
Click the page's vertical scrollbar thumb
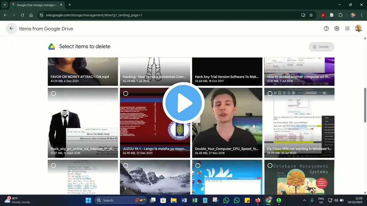pos(365,105)
